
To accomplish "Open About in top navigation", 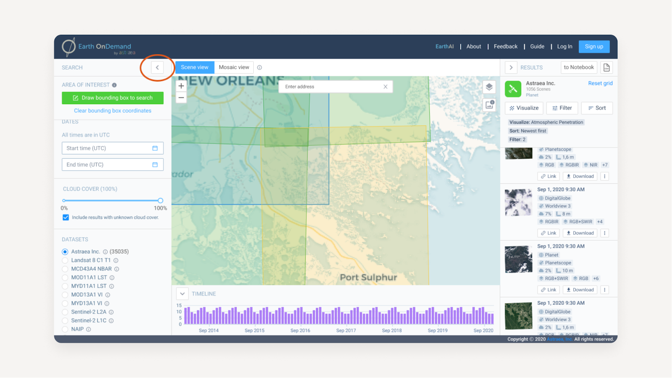I will click(473, 47).
